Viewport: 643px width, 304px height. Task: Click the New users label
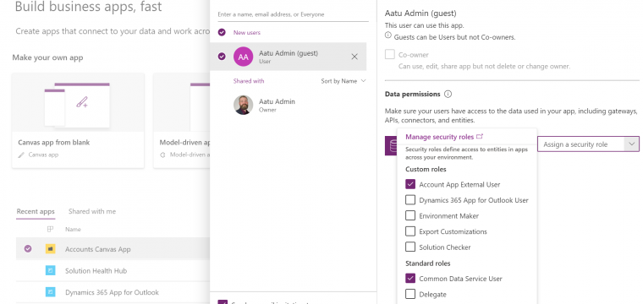(x=247, y=33)
